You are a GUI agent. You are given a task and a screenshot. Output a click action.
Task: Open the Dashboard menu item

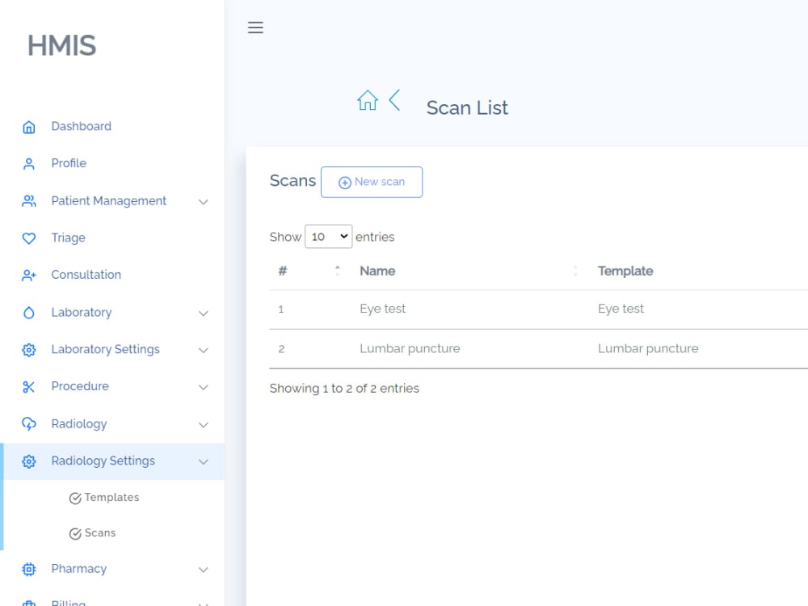[x=112, y=126]
